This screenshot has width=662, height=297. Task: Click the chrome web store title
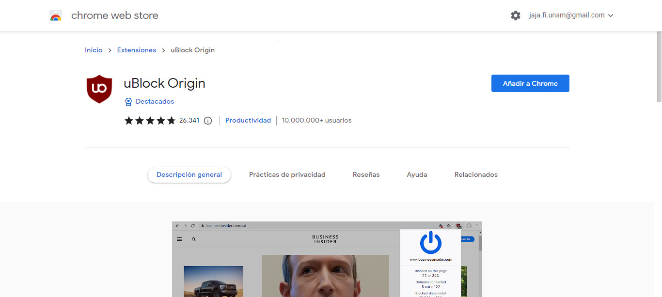(x=115, y=16)
